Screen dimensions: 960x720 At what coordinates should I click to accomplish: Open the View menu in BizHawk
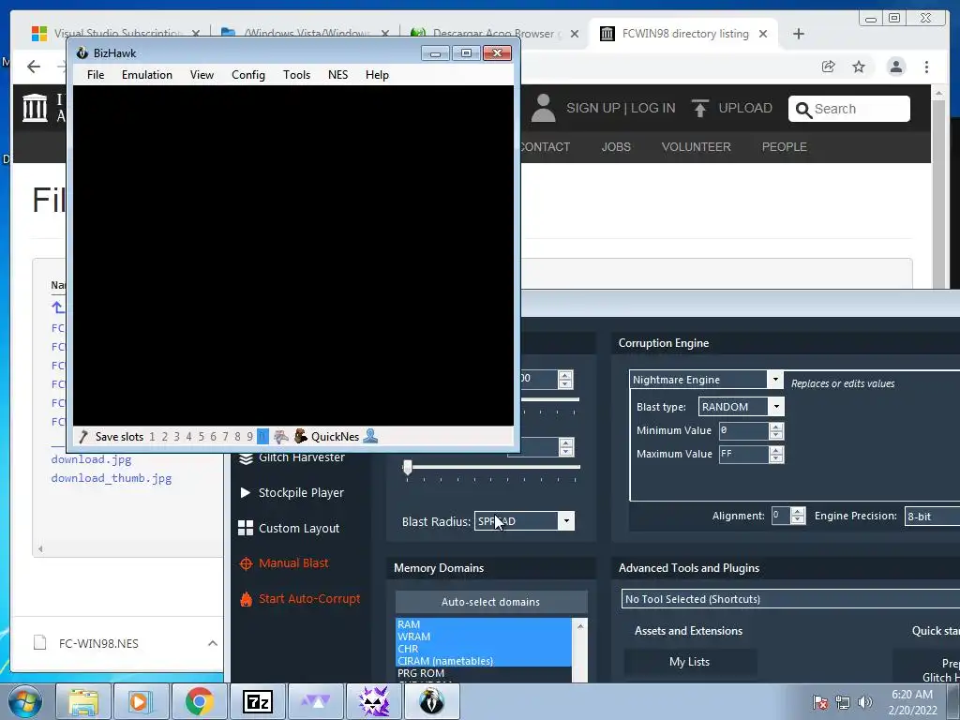point(202,75)
